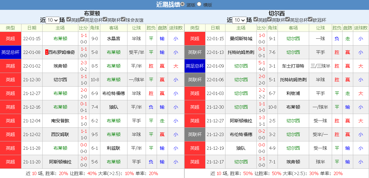Viewport: 369px width, 178px height.
Task: Click the 22-01-13 date in 切尔西 table
Action: coord(215,52)
